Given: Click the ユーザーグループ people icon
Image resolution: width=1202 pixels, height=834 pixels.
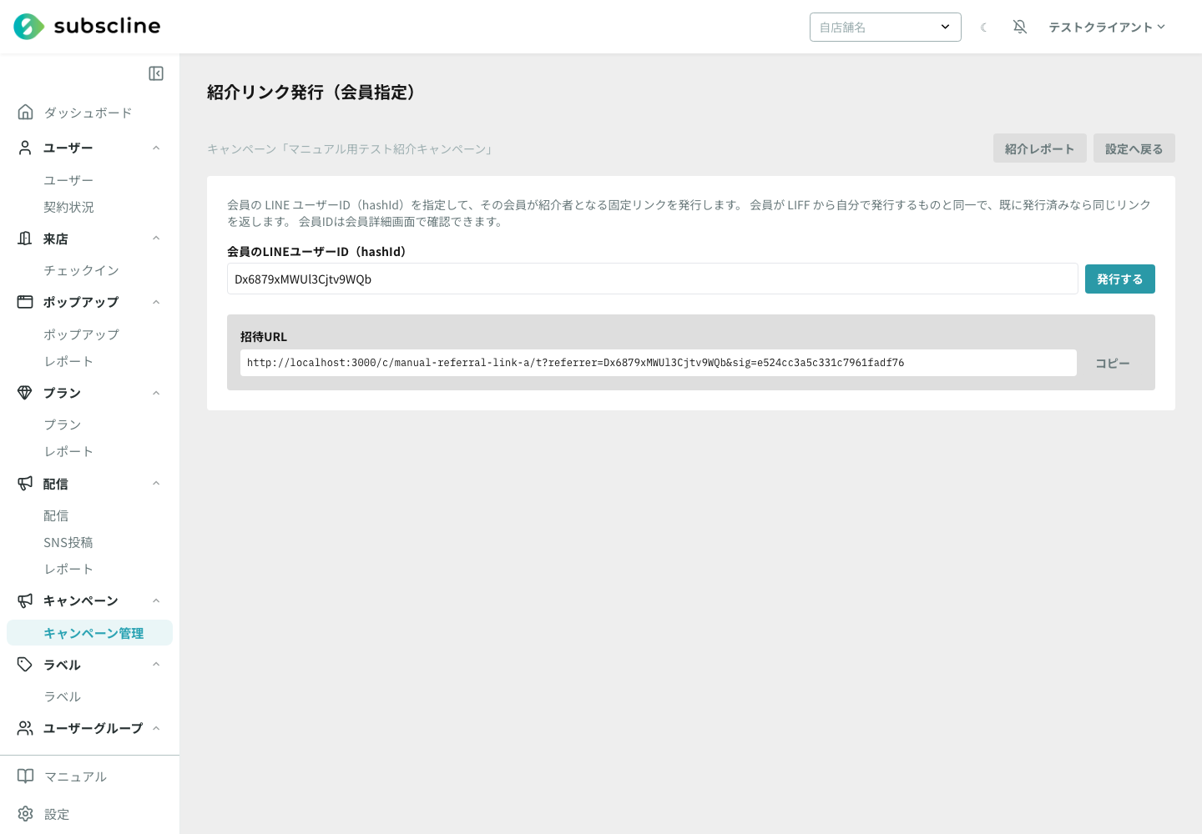Looking at the screenshot, I should (25, 728).
